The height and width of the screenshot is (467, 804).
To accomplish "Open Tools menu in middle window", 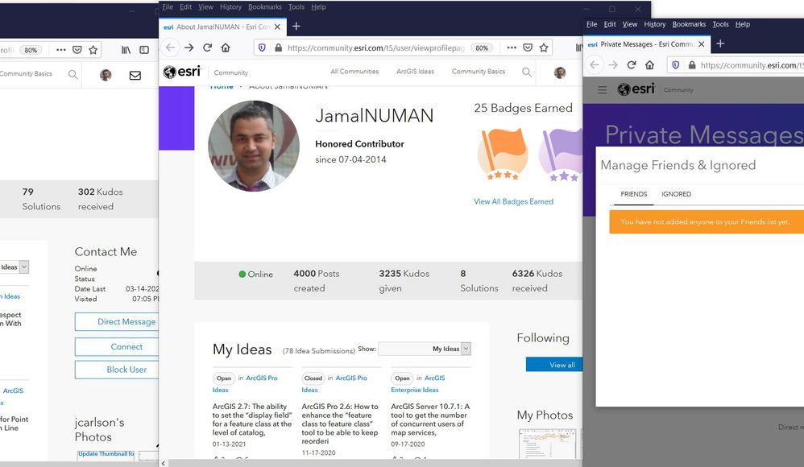I will [x=296, y=6].
